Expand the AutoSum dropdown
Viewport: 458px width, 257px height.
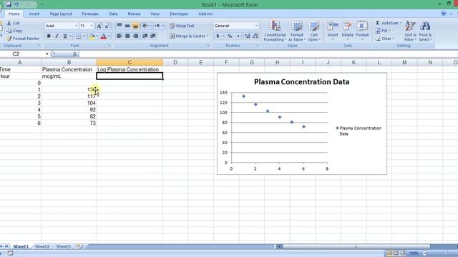pyautogui.click(x=401, y=23)
